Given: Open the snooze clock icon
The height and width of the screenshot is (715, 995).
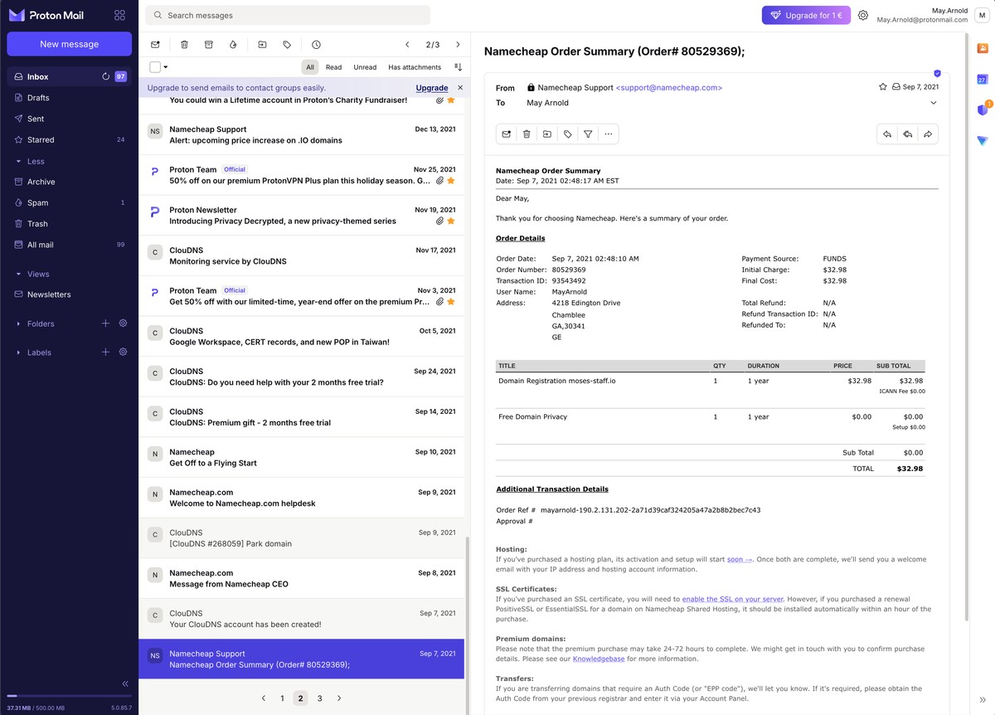Looking at the screenshot, I should tap(316, 45).
